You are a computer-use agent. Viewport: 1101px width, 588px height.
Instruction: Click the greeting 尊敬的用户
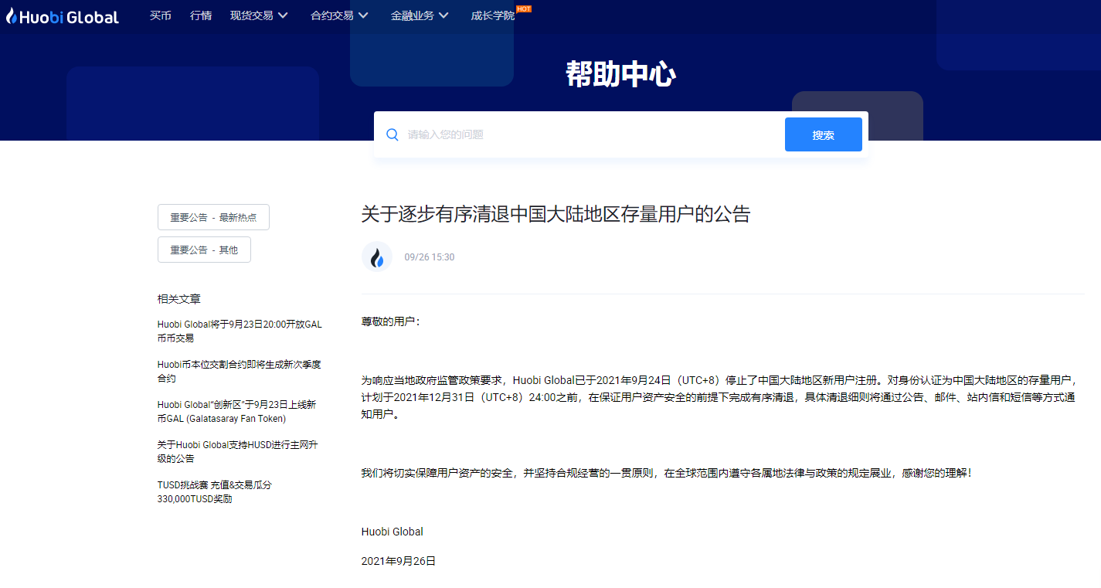(391, 321)
